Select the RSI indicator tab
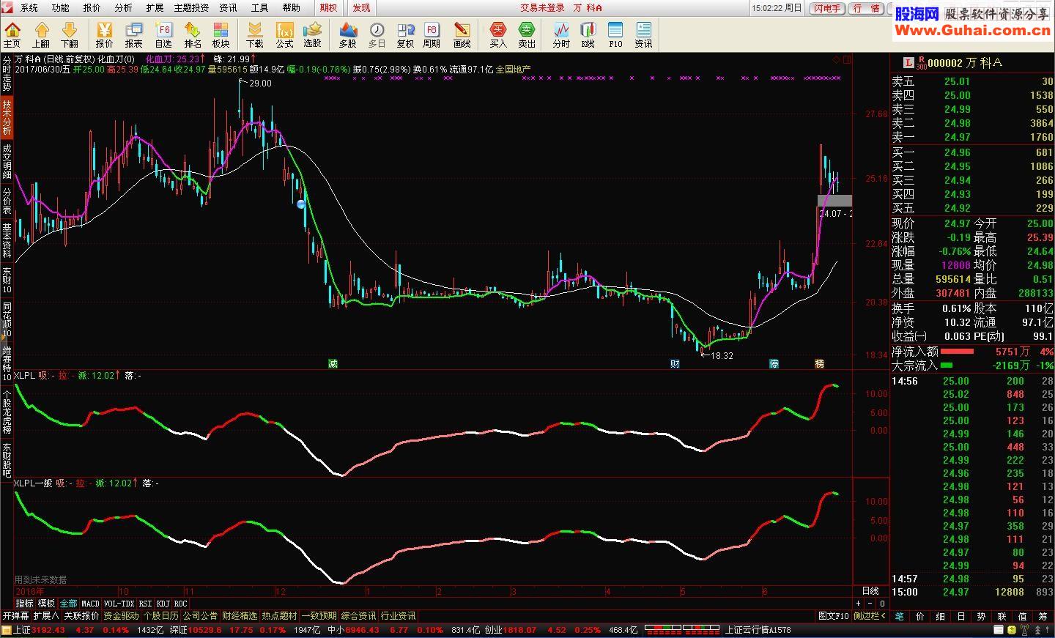 click(x=145, y=604)
